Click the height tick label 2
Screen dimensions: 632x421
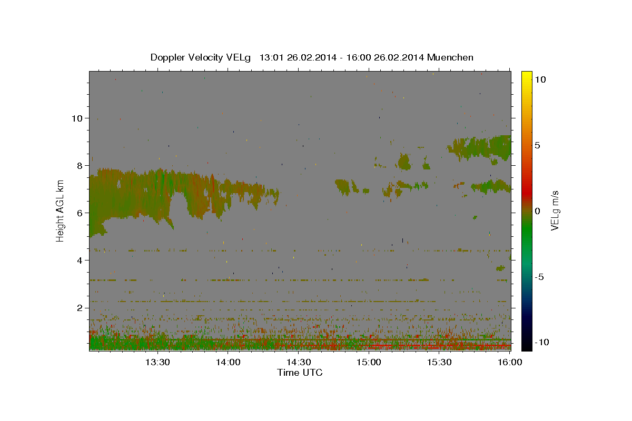point(80,307)
